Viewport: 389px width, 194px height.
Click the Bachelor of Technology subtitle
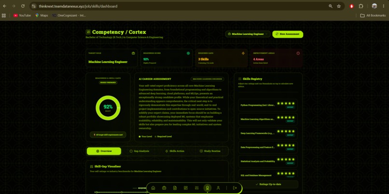click(125, 37)
